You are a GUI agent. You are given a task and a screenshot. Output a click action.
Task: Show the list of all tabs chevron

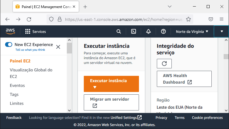point(170,7)
